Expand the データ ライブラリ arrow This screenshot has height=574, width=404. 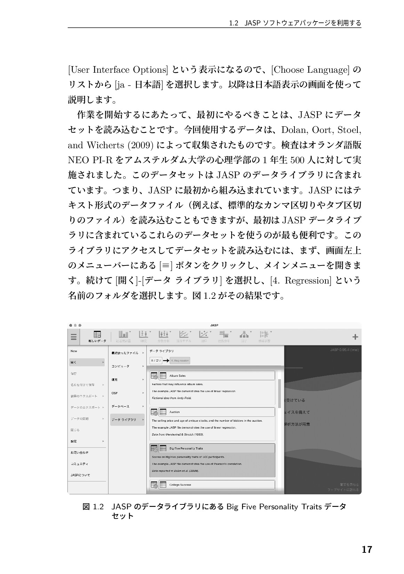(143, 420)
